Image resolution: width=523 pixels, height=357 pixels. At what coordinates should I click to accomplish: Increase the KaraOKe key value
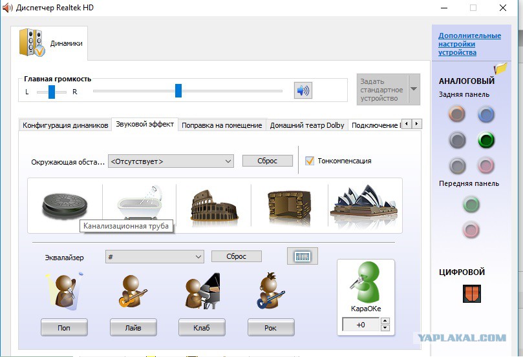point(385,322)
